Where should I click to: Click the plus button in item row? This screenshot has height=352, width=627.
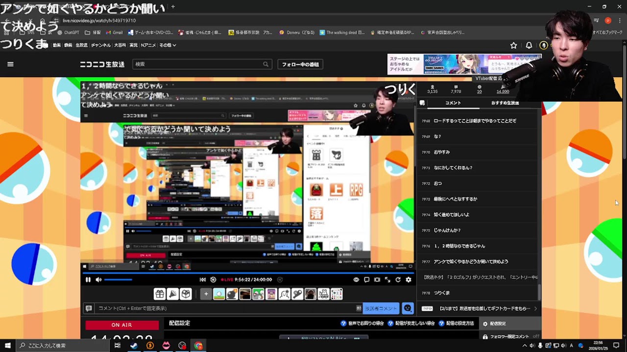coord(206,294)
